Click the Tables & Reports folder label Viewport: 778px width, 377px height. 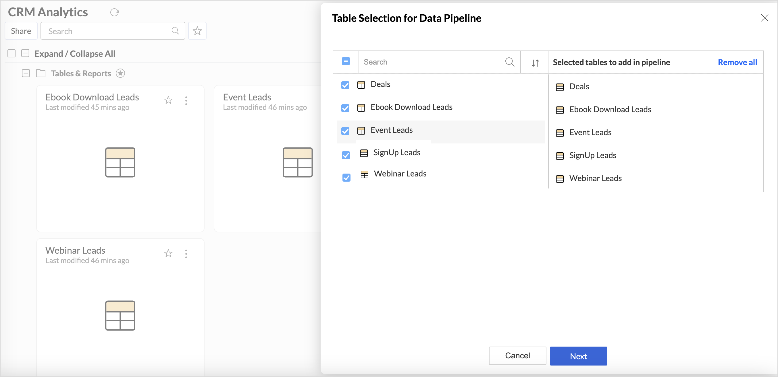point(81,73)
